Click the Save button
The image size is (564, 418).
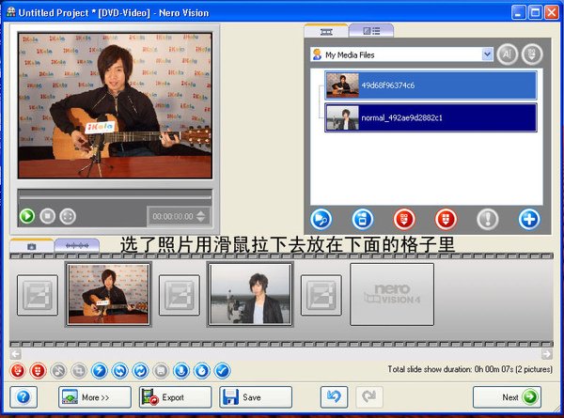coord(256,397)
